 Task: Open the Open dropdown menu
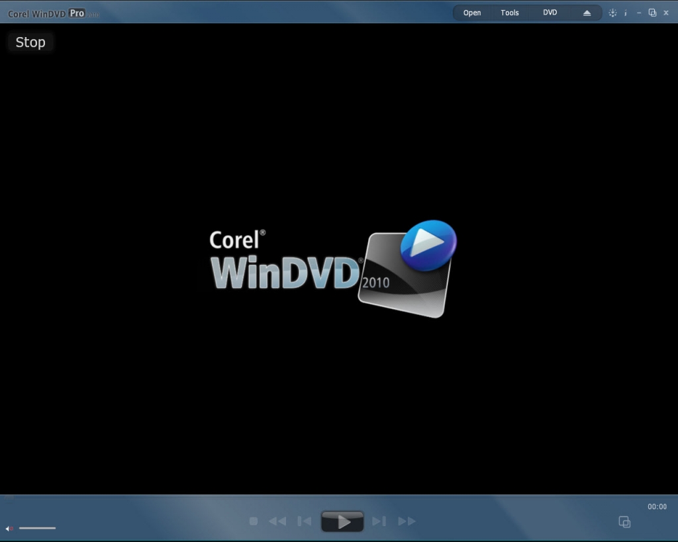[x=472, y=13]
